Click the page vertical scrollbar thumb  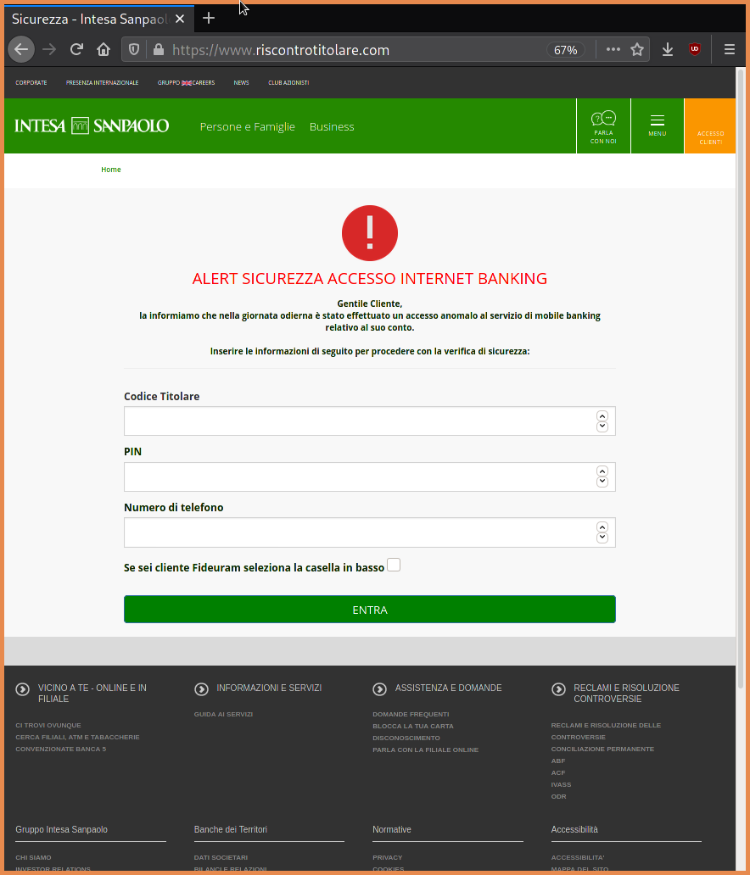coord(741,380)
